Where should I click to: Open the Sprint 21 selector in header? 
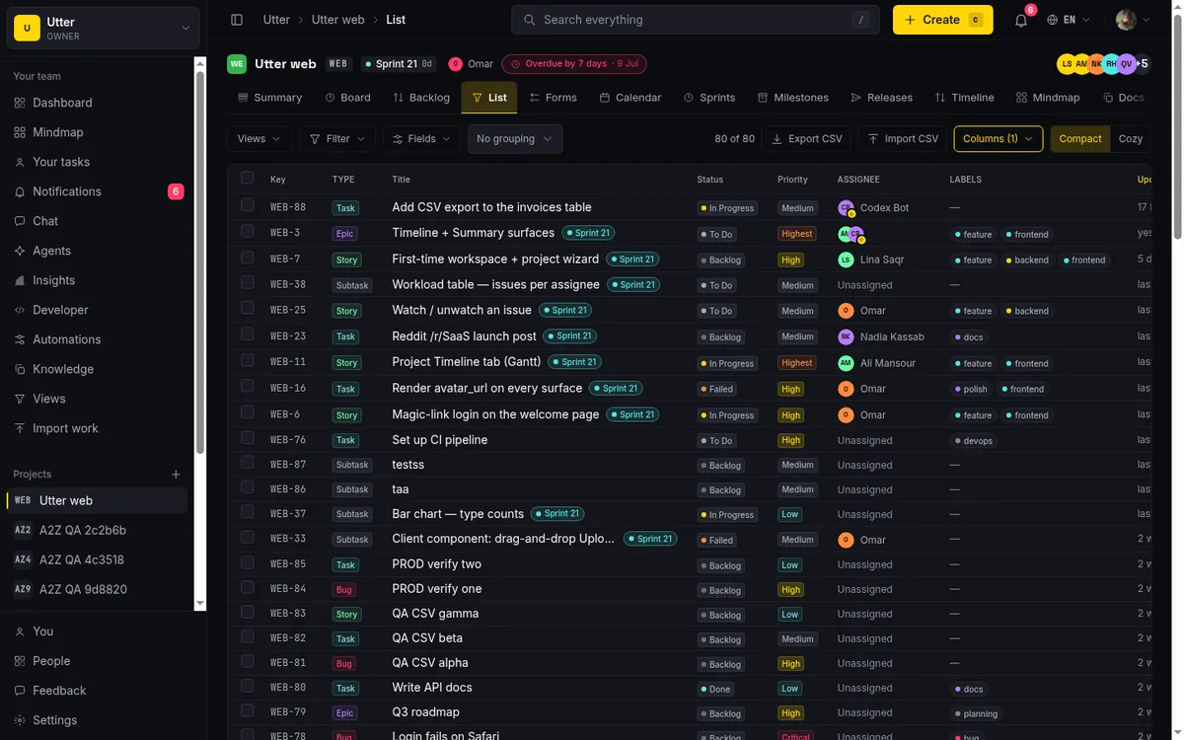click(x=398, y=64)
